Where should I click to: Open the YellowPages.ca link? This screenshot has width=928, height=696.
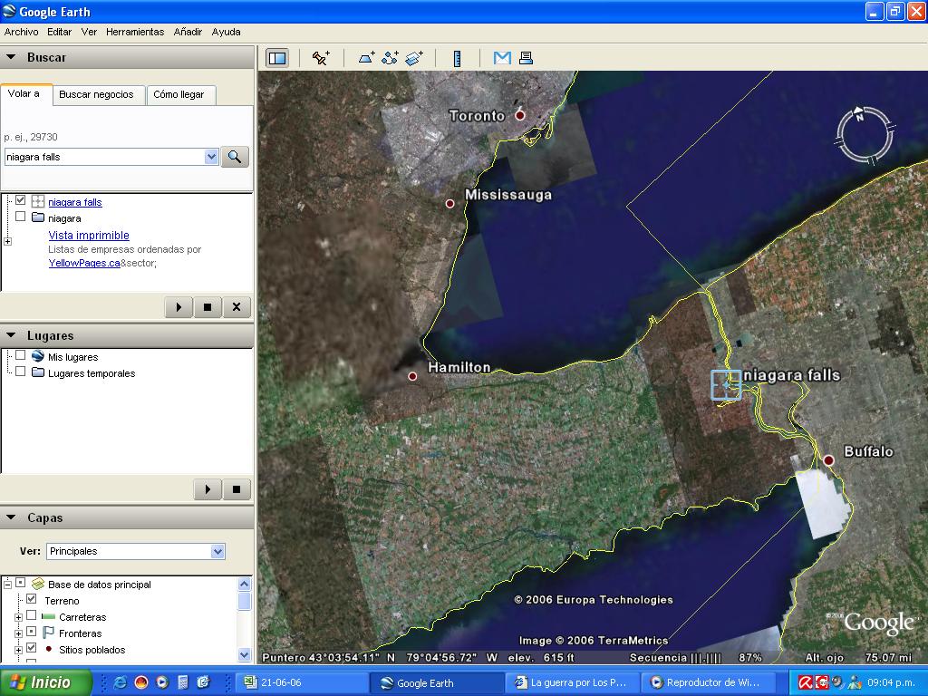coord(84,264)
